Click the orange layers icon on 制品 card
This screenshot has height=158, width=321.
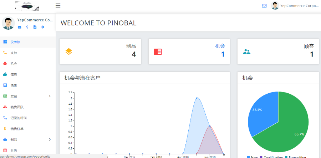click(x=69, y=51)
